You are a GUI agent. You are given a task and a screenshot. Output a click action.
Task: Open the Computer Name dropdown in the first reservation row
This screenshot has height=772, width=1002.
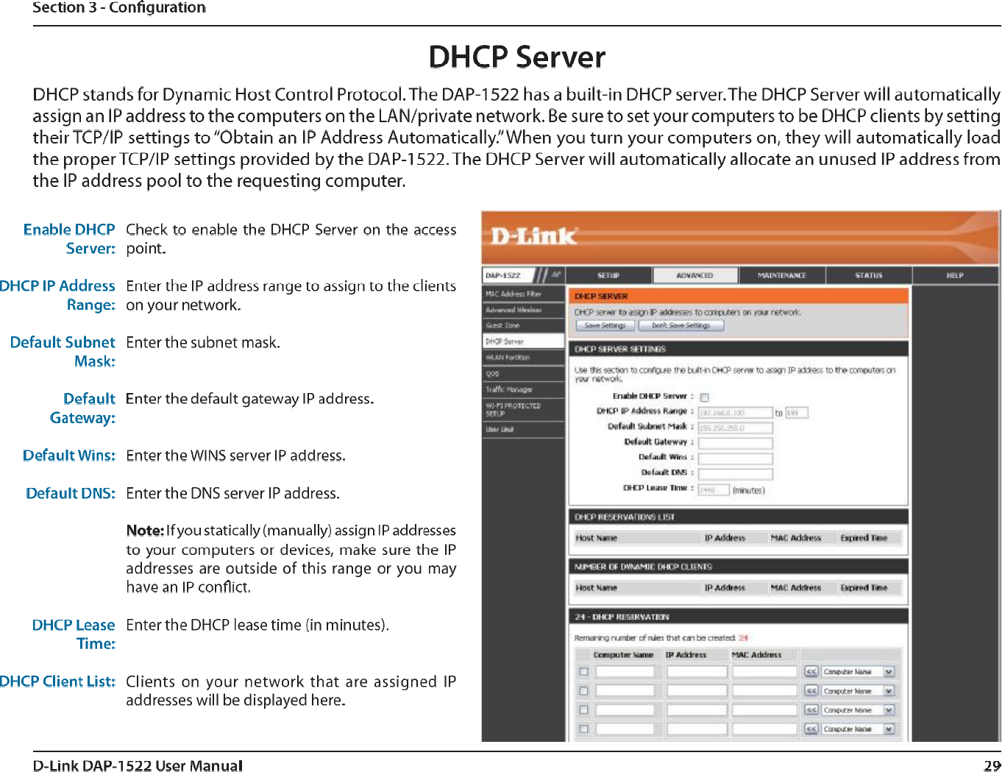click(858, 672)
